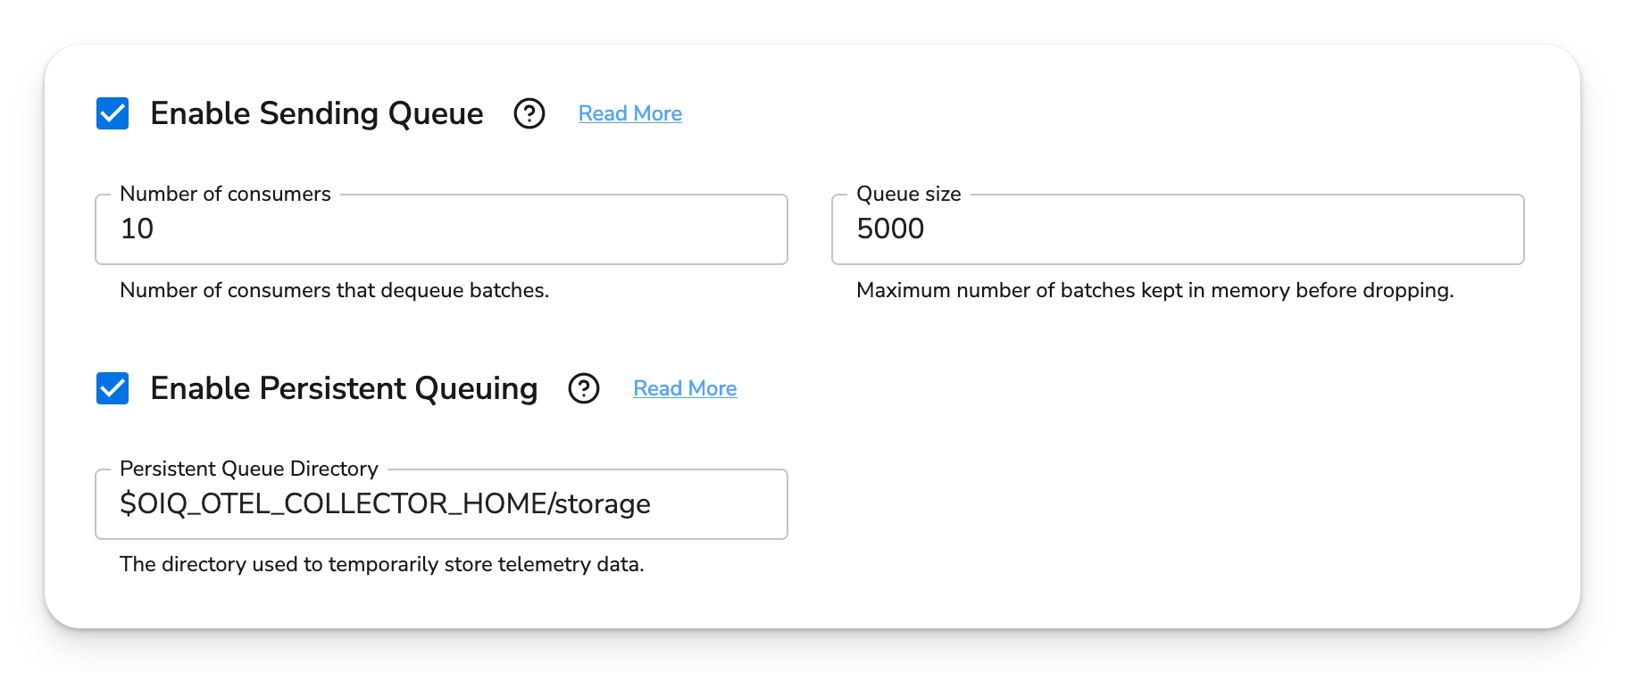The width and height of the screenshot is (1625, 673).
Task: Click the 10 value in consumers field
Action: [137, 229]
